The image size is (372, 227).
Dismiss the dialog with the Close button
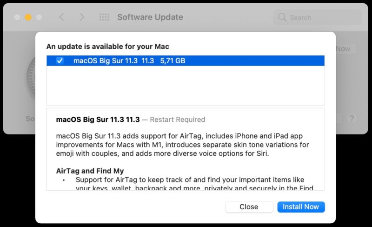tap(249, 207)
